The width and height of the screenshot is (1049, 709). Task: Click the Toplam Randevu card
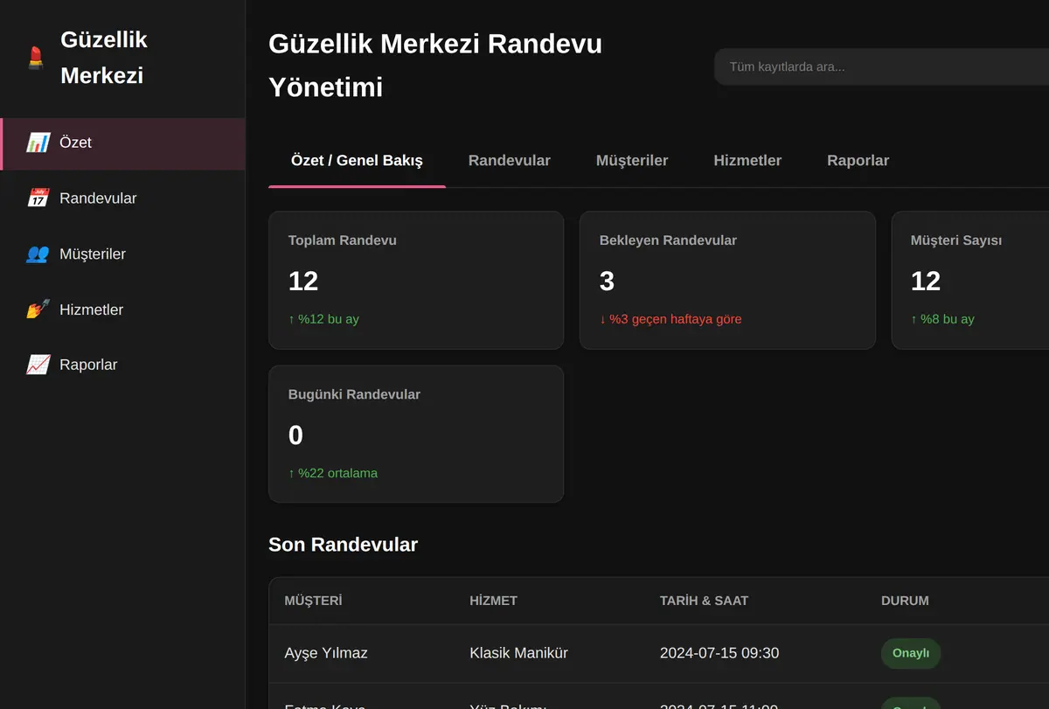click(416, 280)
